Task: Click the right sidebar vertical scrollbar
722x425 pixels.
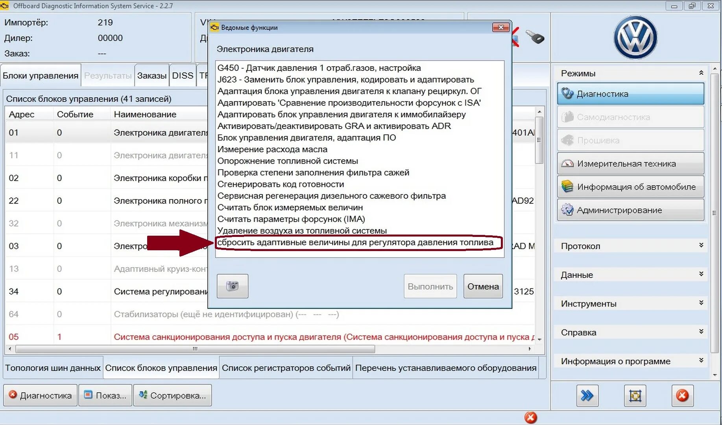Action: point(715,213)
